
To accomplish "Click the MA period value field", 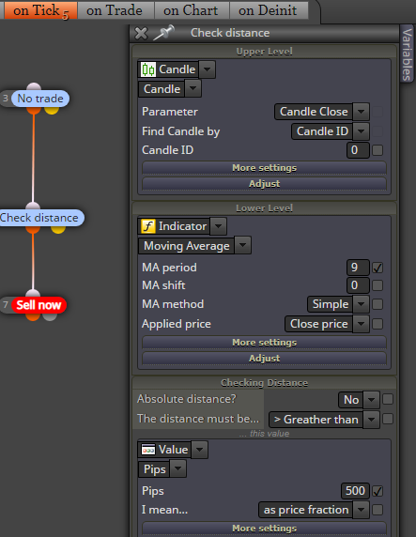I will tap(358, 268).
